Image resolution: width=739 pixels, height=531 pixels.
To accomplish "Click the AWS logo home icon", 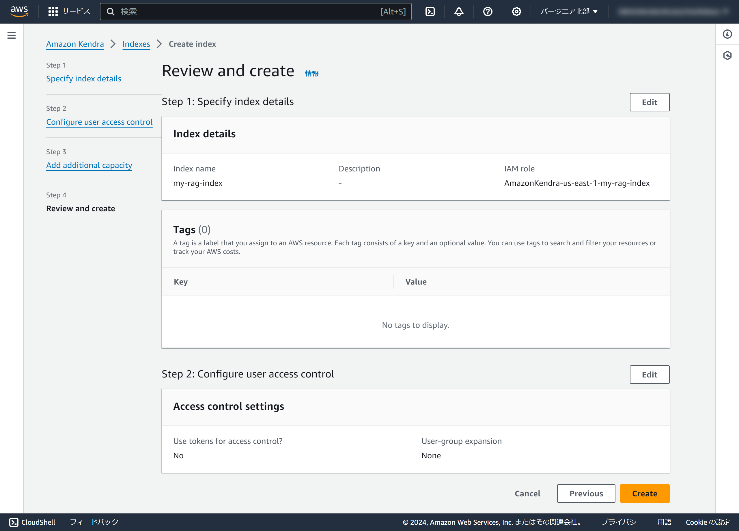I will (x=19, y=12).
